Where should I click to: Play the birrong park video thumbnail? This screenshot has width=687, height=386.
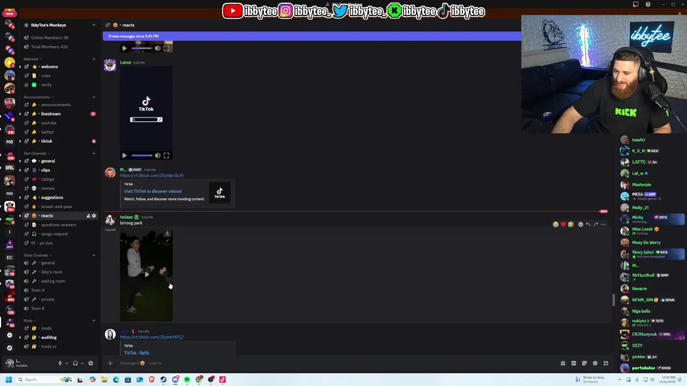(x=147, y=274)
